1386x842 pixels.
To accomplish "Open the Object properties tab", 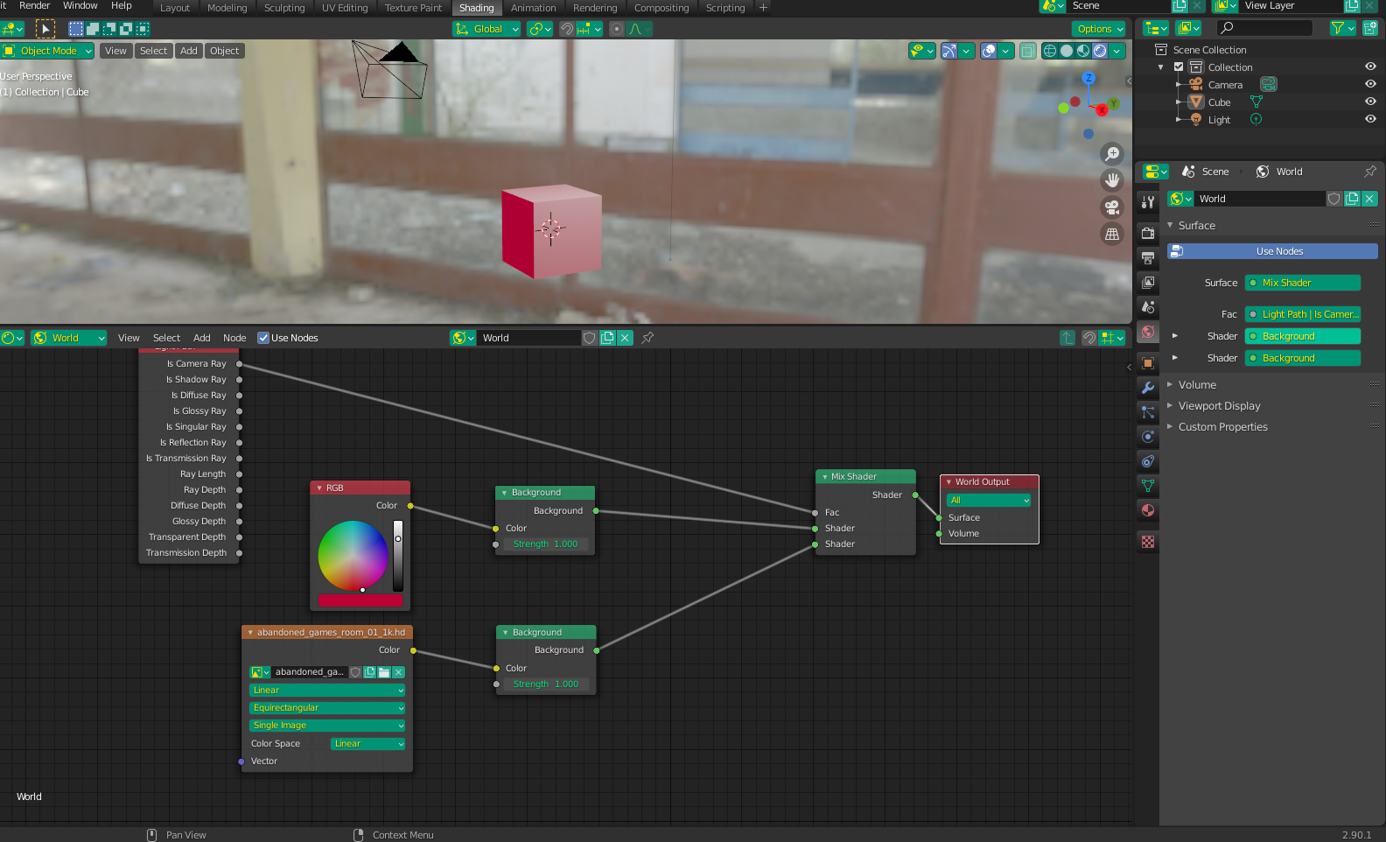I will click(1148, 362).
